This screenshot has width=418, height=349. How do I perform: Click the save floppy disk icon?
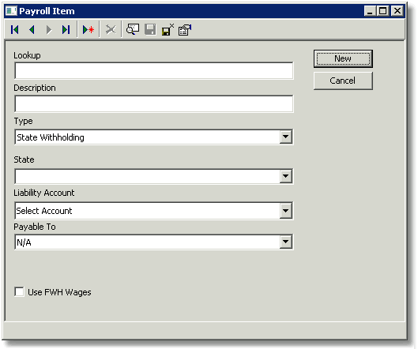pyautogui.click(x=150, y=29)
